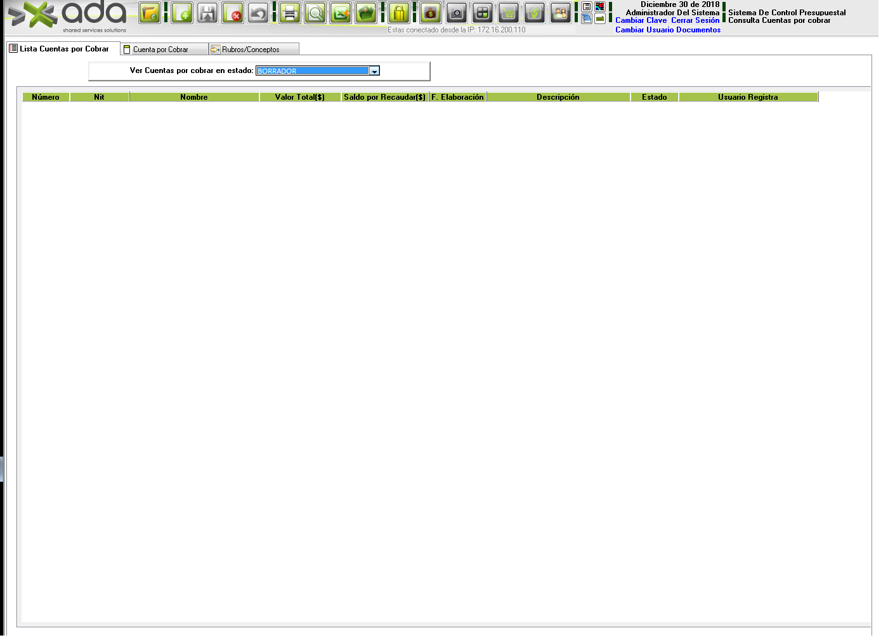Click the connected IP address status text
Screen dimensions: 888x640
click(457, 30)
